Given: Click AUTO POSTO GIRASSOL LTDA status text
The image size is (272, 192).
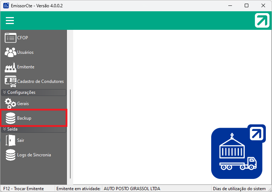Looking at the screenshot, I should point(132,189).
